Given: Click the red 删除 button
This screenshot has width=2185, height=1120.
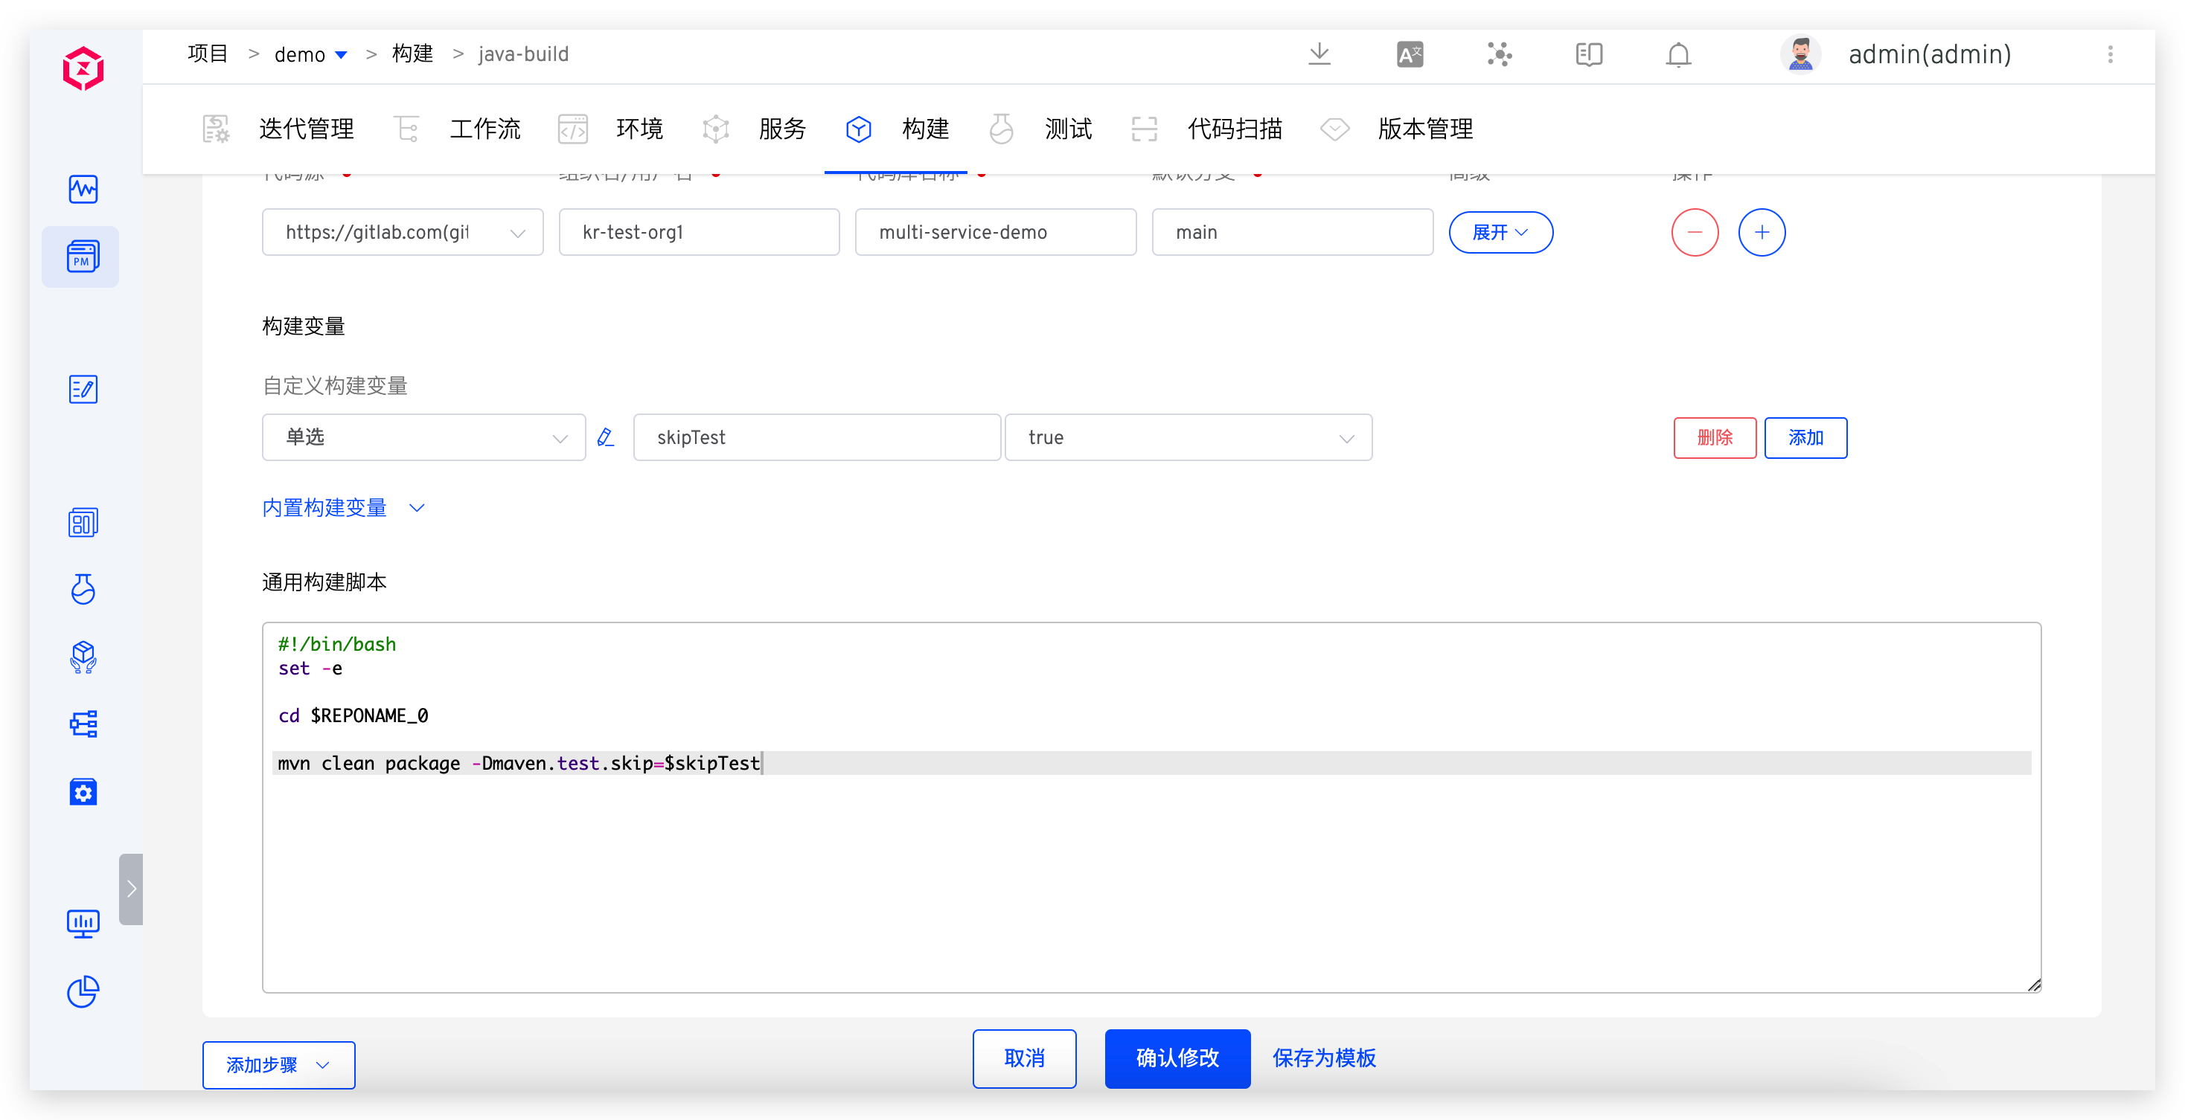Looking at the screenshot, I should point(1714,437).
